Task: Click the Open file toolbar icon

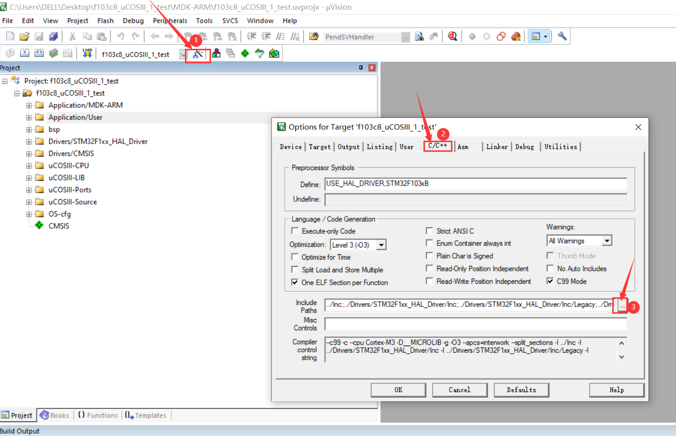Action: 25,36
